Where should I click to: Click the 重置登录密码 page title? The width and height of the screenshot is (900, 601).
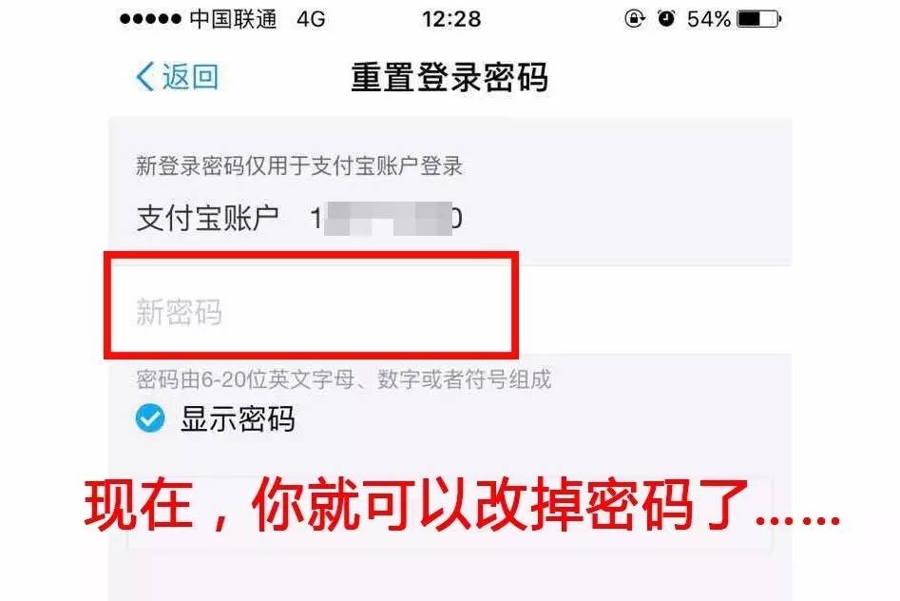tap(450, 77)
